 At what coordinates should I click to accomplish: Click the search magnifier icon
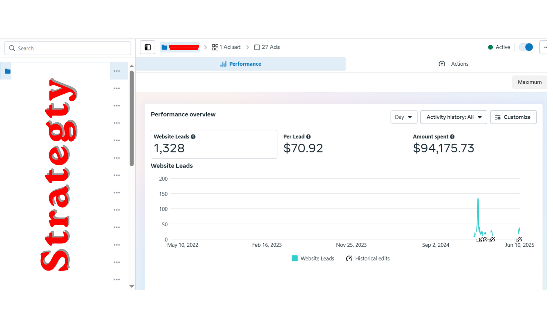click(12, 48)
